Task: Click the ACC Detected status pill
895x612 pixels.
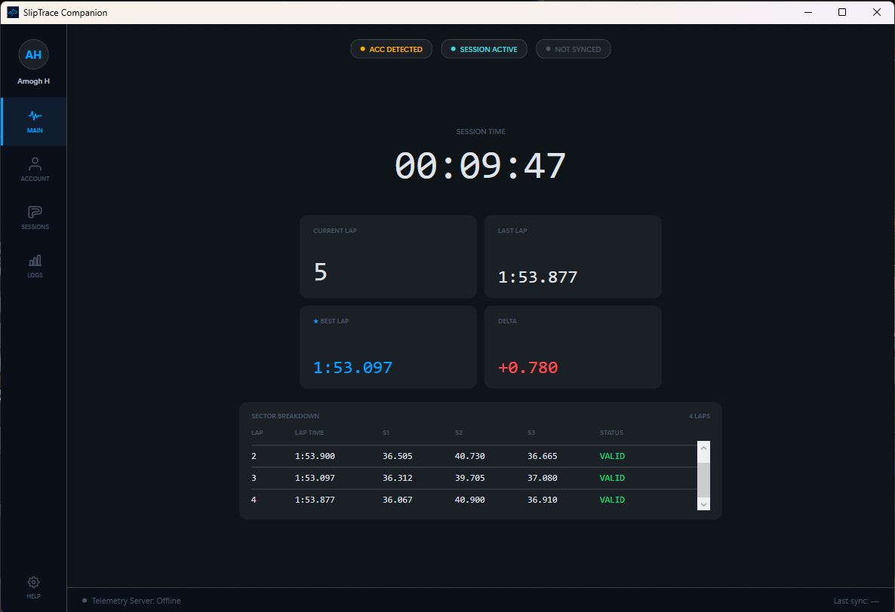Action: tap(391, 49)
